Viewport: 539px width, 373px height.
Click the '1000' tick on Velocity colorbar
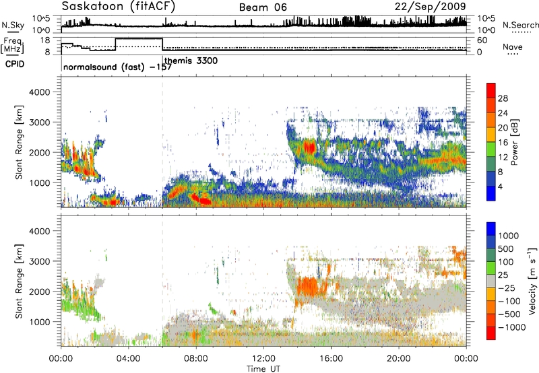coord(509,236)
